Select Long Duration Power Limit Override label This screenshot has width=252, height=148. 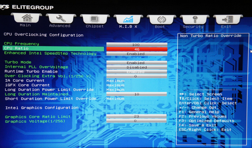[49, 90]
